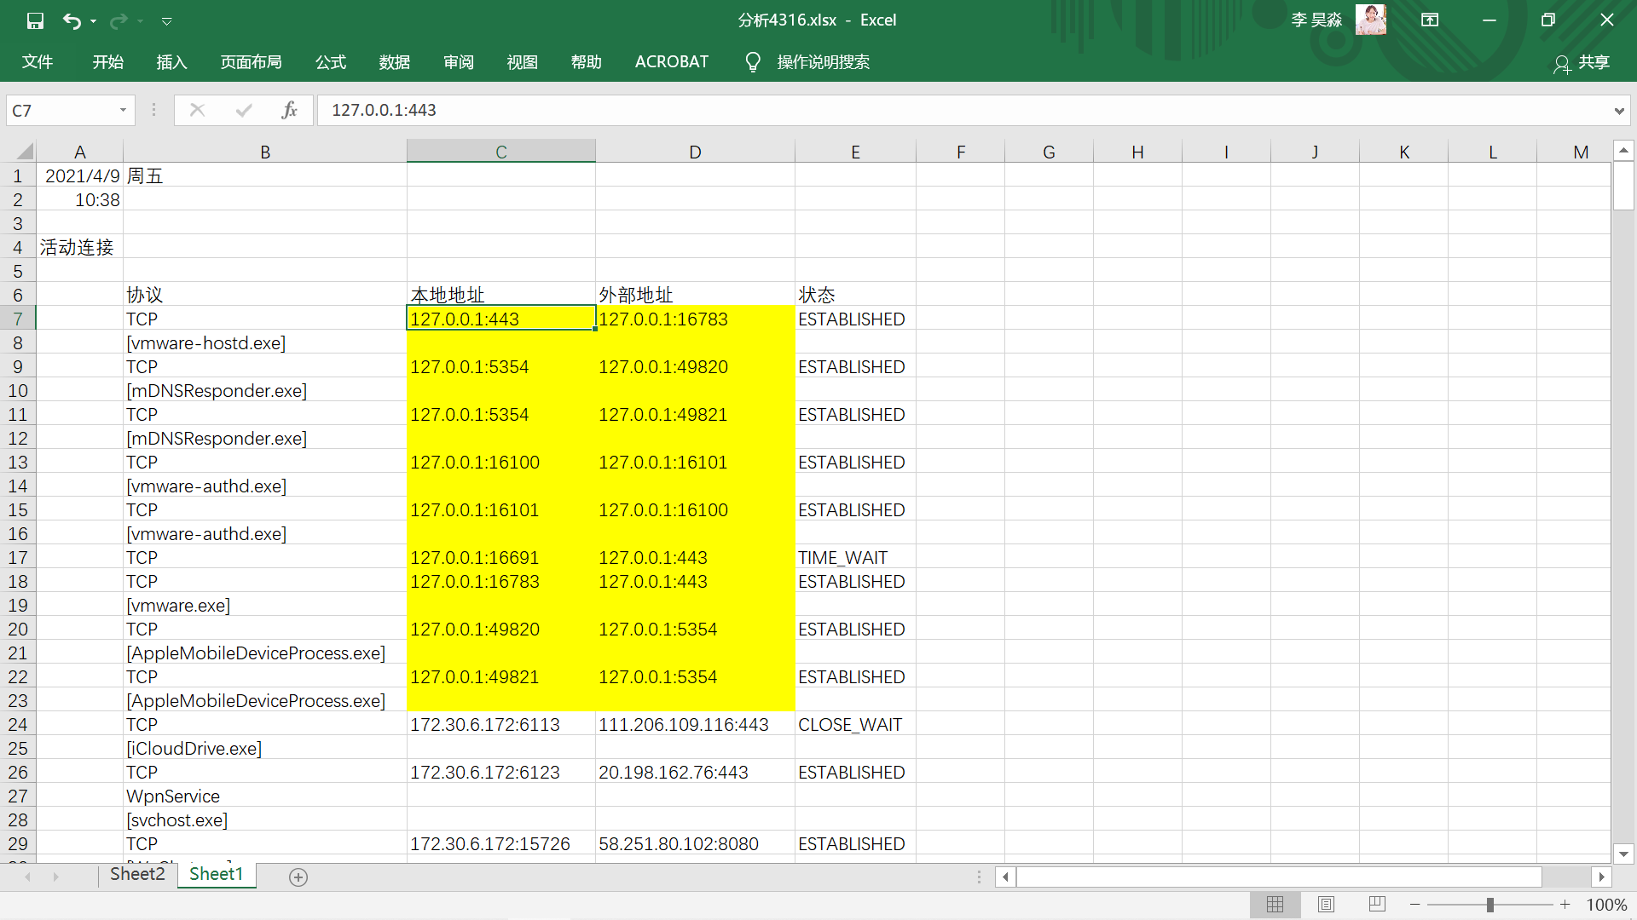Viewport: 1637px width, 920px height.
Task: Click the lightbulb Tell Me search icon
Action: [752, 62]
